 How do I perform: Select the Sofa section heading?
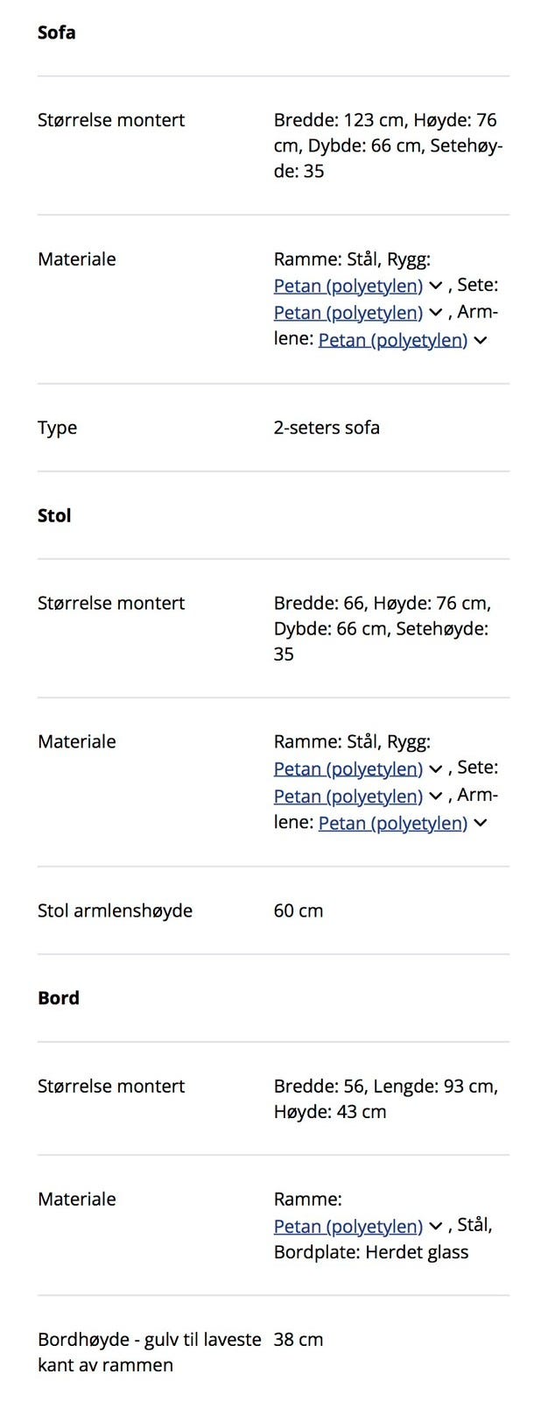pyautogui.click(x=56, y=32)
